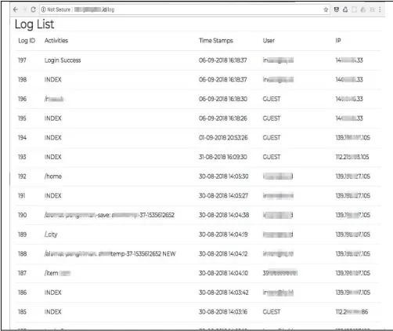Viewport: 393px width, 331px height.
Task: Click the activity ending 1535612652 NEW
Action: [110, 253]
